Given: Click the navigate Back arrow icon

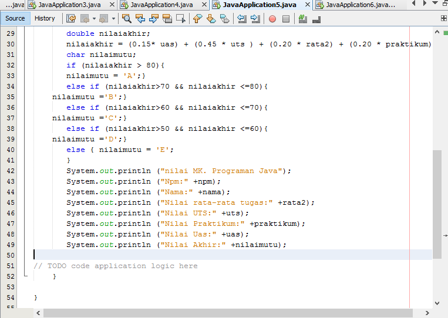Looking at the screenshot, I should [85, 19].
